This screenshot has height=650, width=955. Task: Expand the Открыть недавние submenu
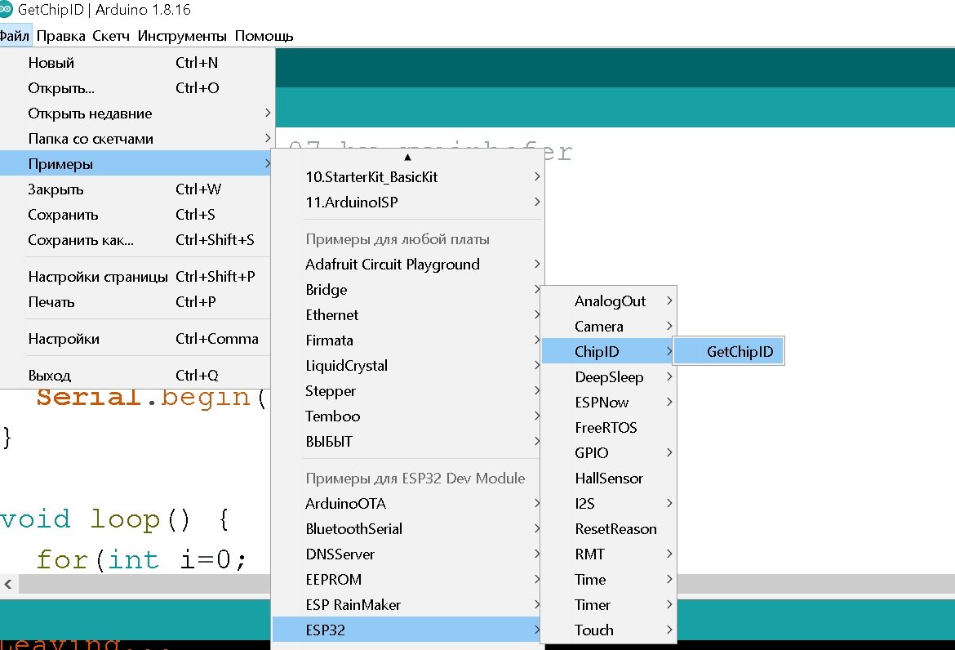tap(135, 114)
